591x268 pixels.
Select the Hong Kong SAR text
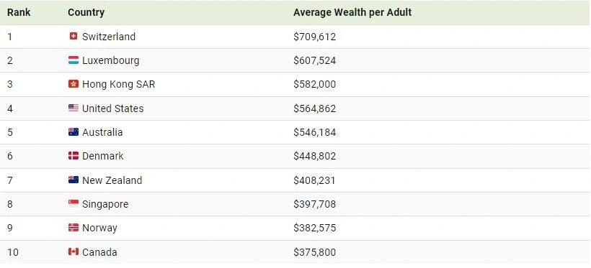(119, 84)
